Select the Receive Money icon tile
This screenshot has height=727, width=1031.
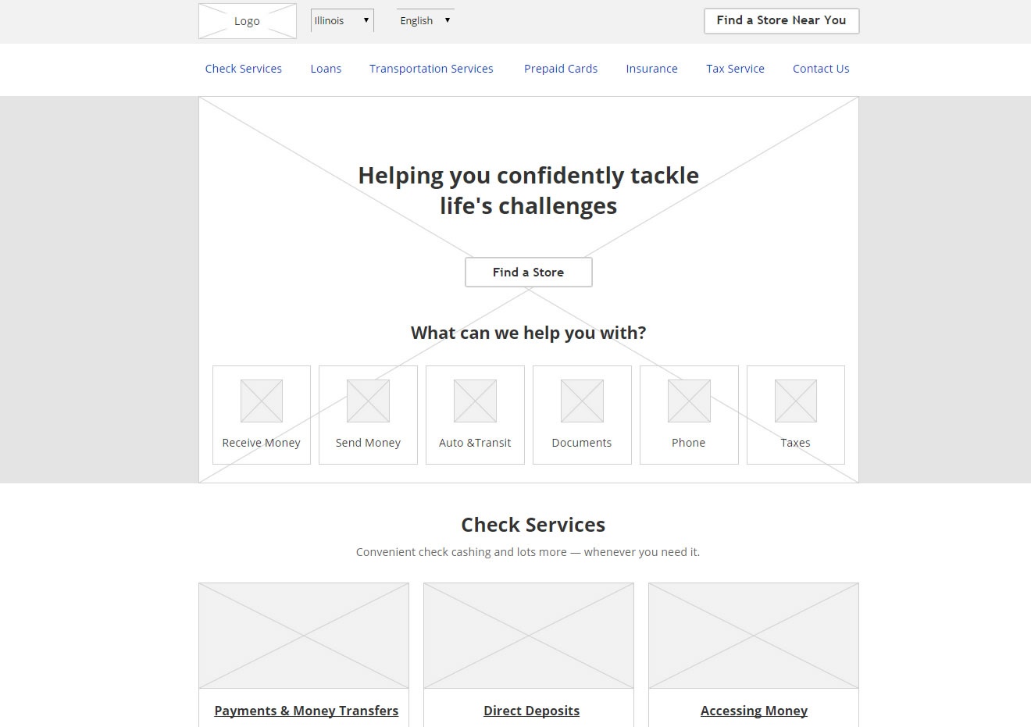[261, 415]
